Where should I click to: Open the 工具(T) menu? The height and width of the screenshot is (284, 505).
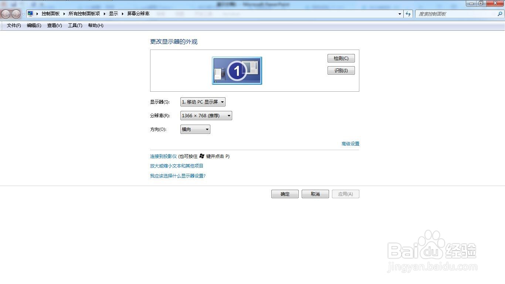pyautogui.click(x=75, y=26)
